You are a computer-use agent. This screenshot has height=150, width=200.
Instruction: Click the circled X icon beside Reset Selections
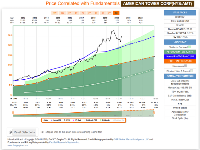point(10,132)
